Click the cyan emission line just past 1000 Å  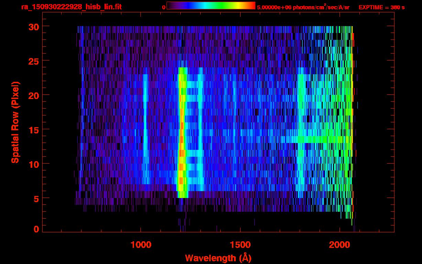tap(145, 131)
